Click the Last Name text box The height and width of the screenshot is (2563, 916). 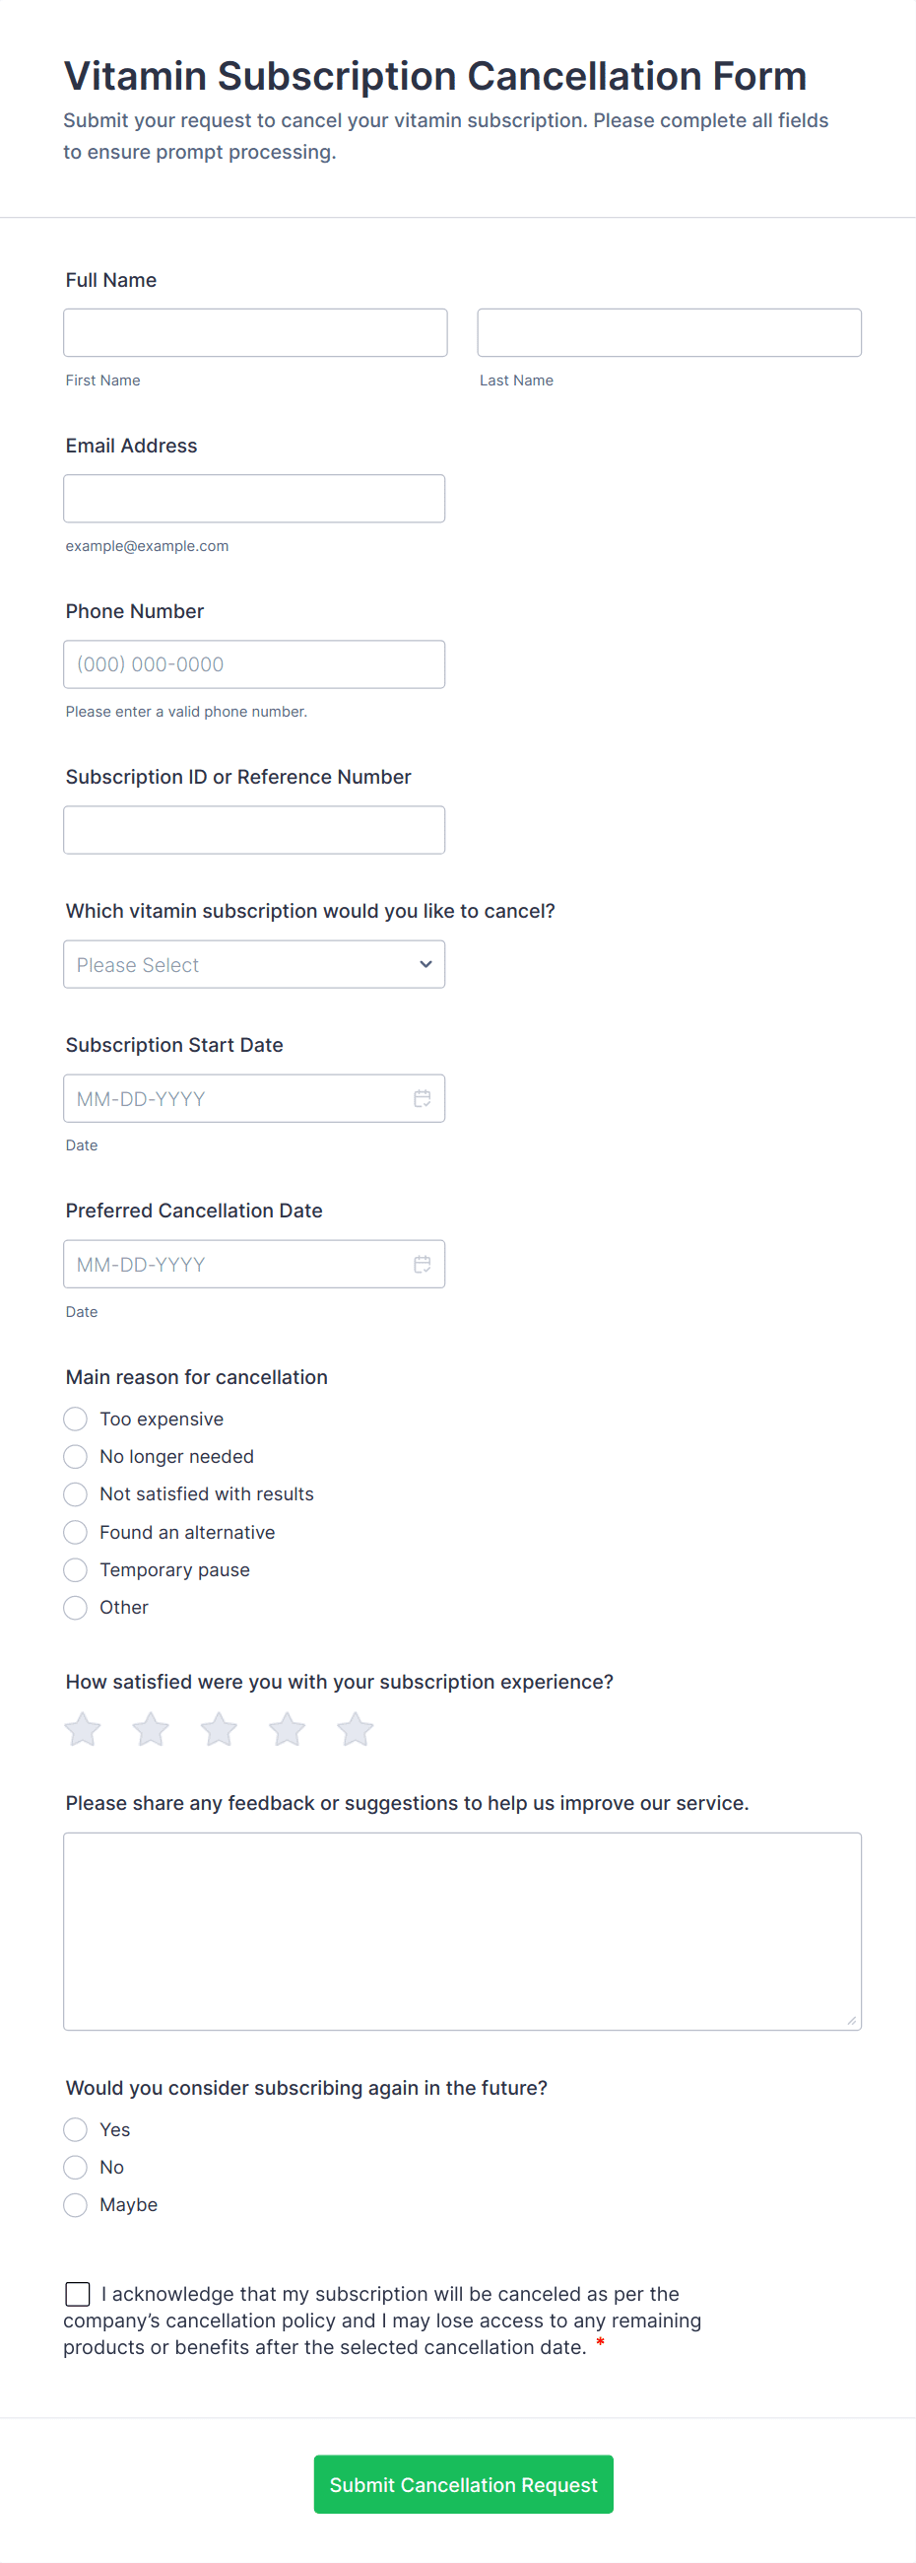(670, 332)
